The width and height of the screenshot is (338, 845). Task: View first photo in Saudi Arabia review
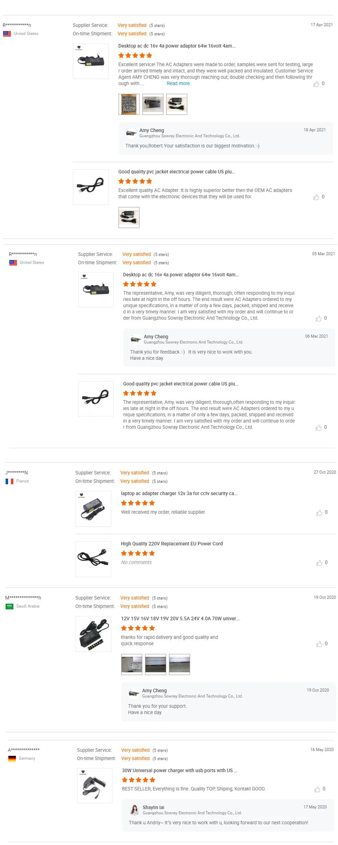pos(131,665)
